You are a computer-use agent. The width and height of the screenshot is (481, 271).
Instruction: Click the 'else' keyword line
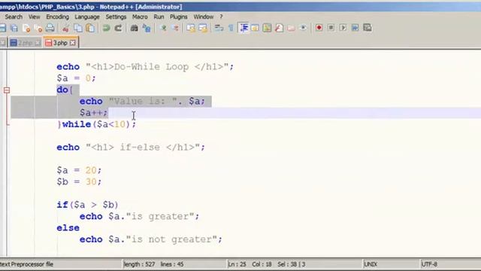tap(68, 228)
